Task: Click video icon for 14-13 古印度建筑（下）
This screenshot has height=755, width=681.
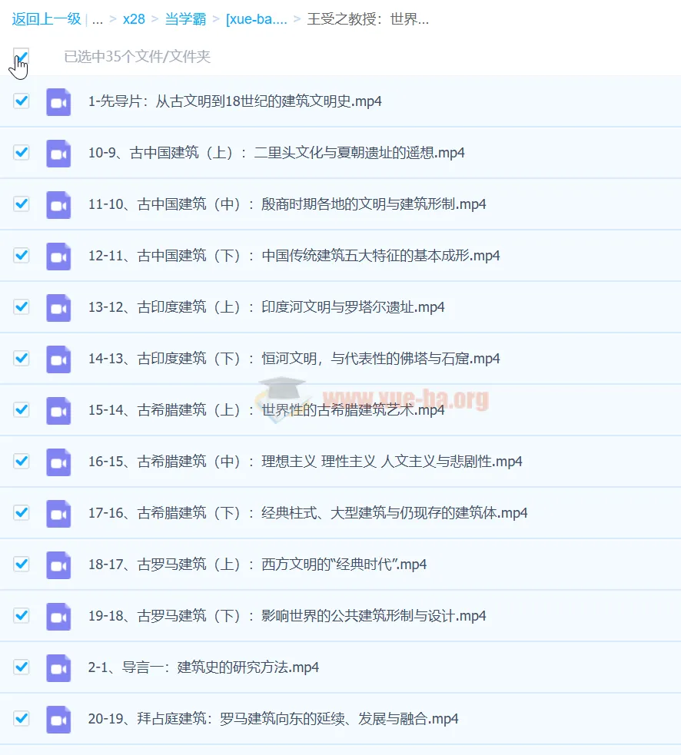Action: [x=58, y=359]
